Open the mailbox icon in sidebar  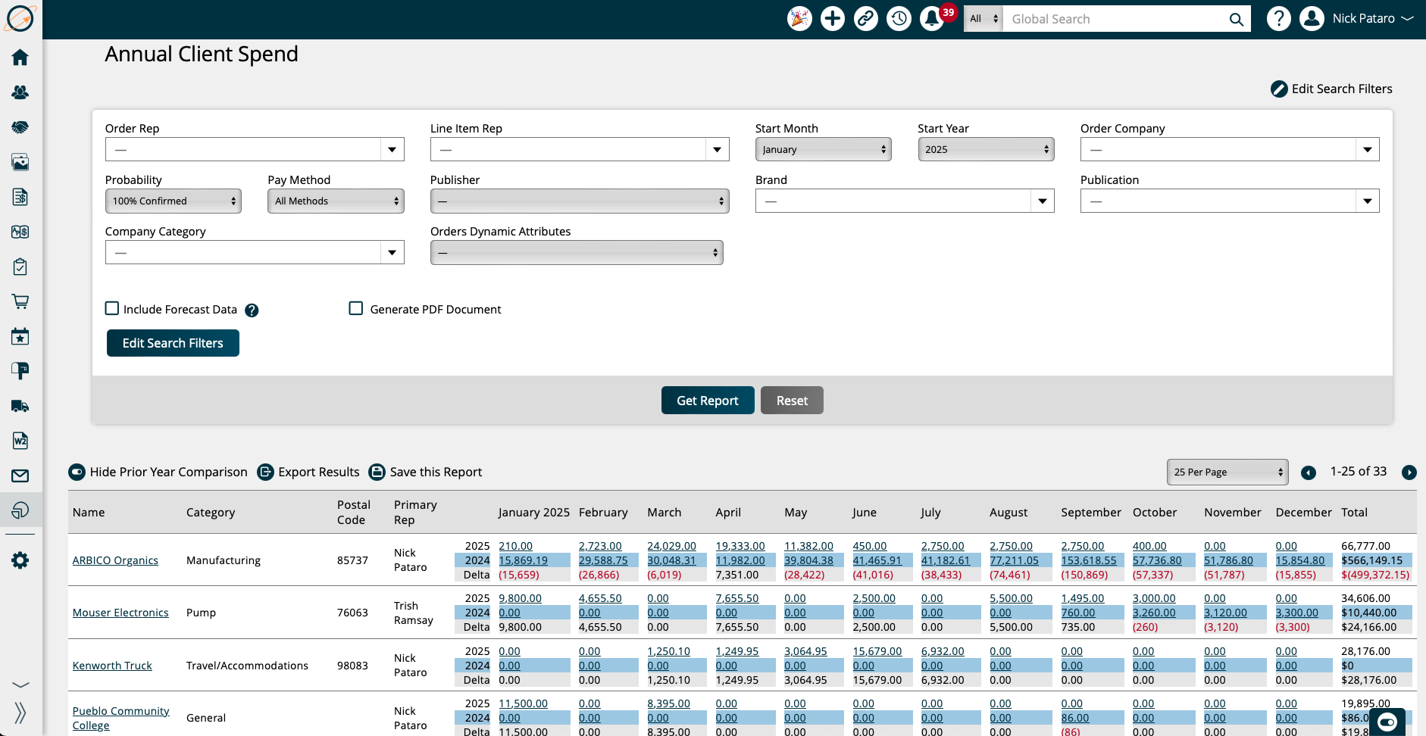20,371
